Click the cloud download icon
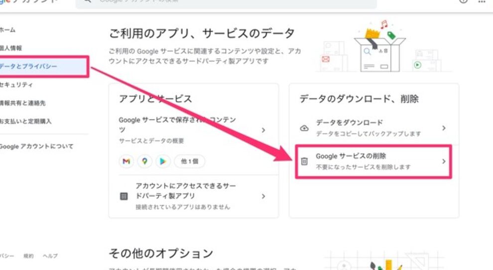 click(x=304, y=128)
